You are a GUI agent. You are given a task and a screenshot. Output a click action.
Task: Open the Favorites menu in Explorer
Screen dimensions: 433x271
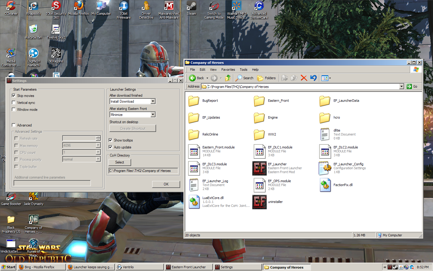tap(228, 70)
